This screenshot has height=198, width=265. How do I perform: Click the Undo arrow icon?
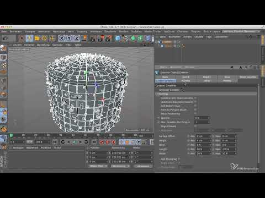(5, 38)
